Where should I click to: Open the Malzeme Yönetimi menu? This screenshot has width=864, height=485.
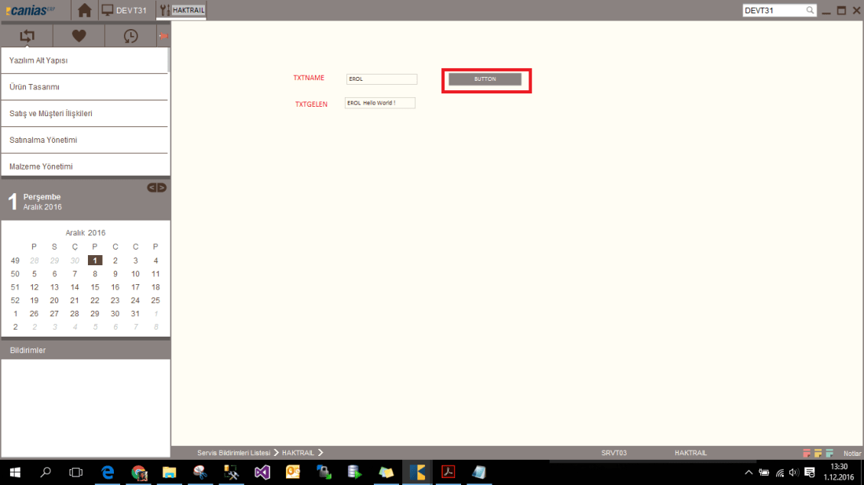(x=42, y=166)
